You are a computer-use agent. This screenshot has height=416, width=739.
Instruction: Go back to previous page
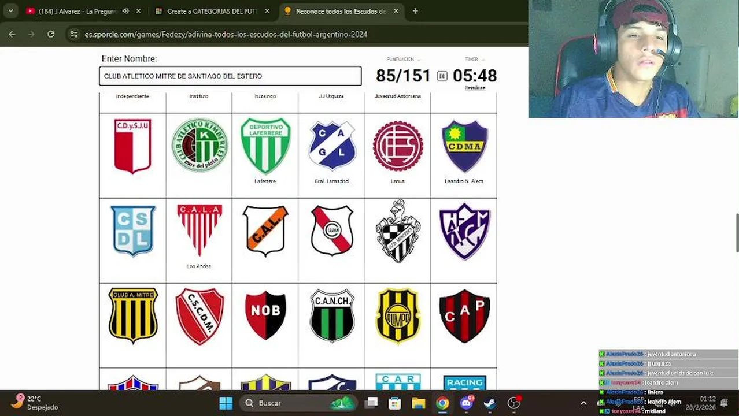pyautogui.click(x=12, y=34)
